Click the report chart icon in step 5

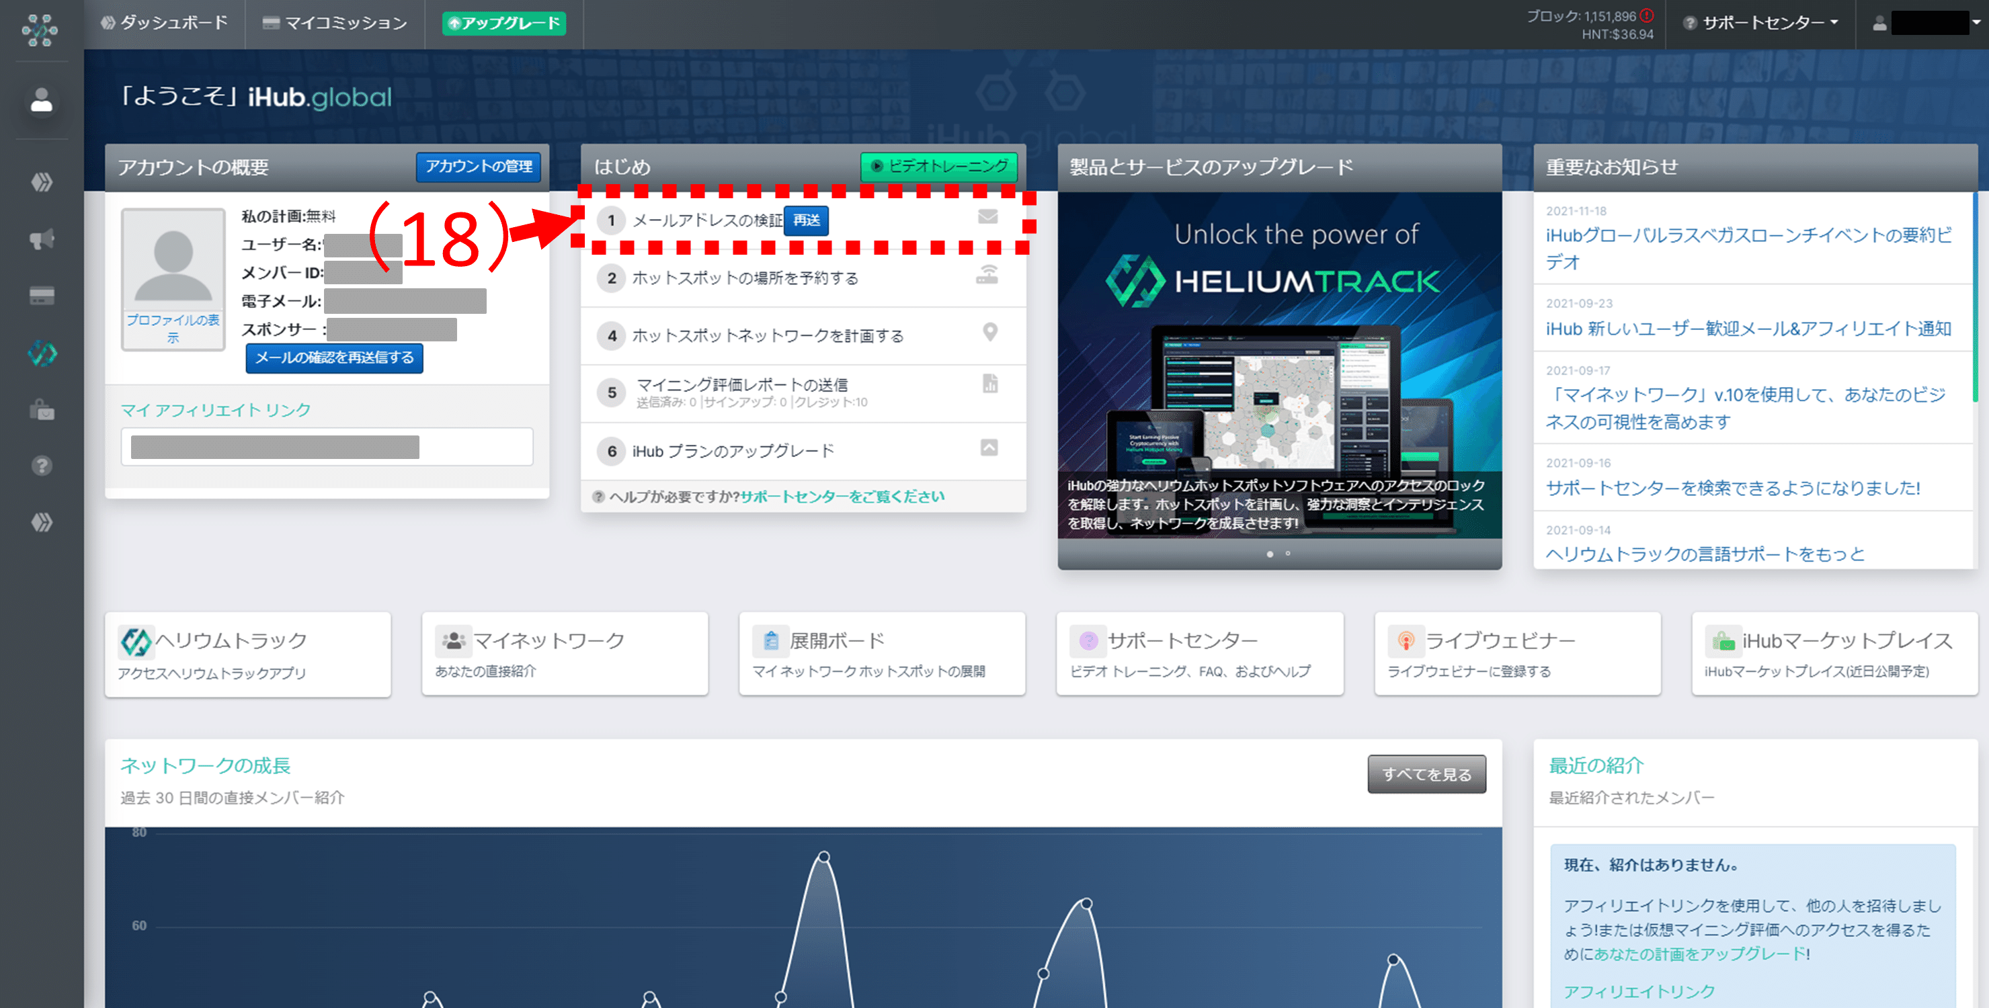(x=990, y=383)
